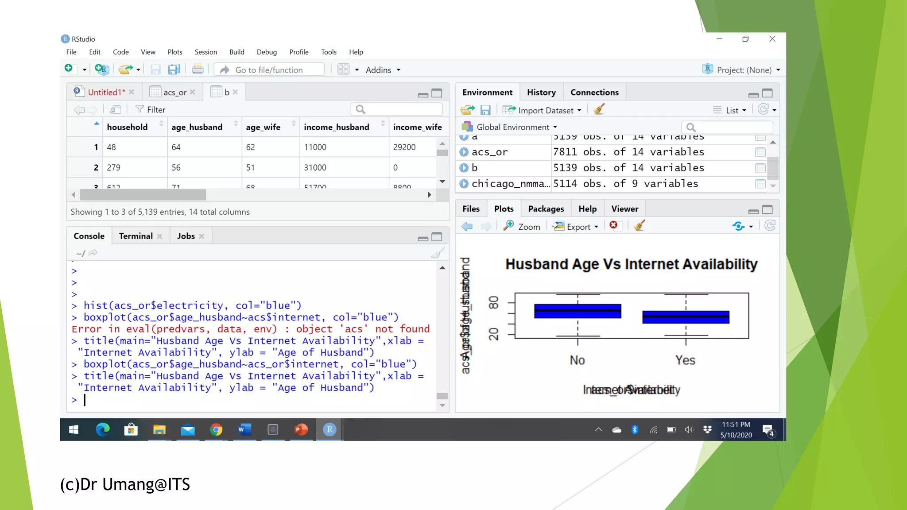907x510 pixels.
Task: Open Windows Start menu
Action: tap(74, 429)
